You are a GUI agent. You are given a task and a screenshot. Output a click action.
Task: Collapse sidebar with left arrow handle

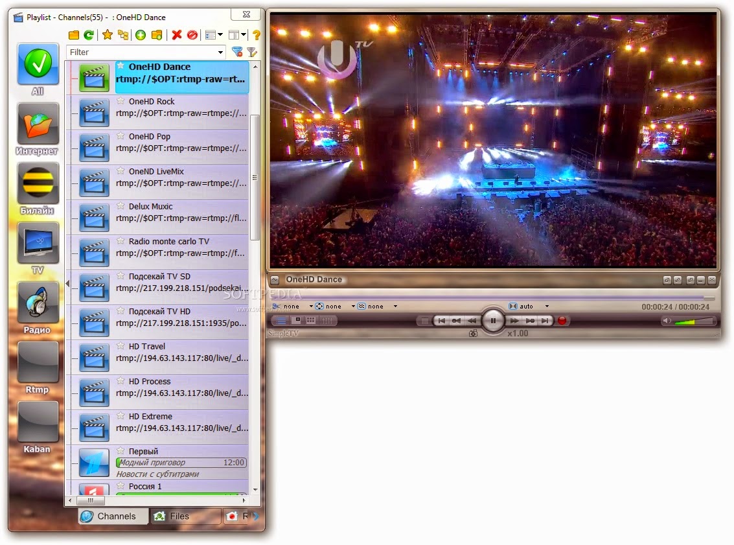click(67, 284)
